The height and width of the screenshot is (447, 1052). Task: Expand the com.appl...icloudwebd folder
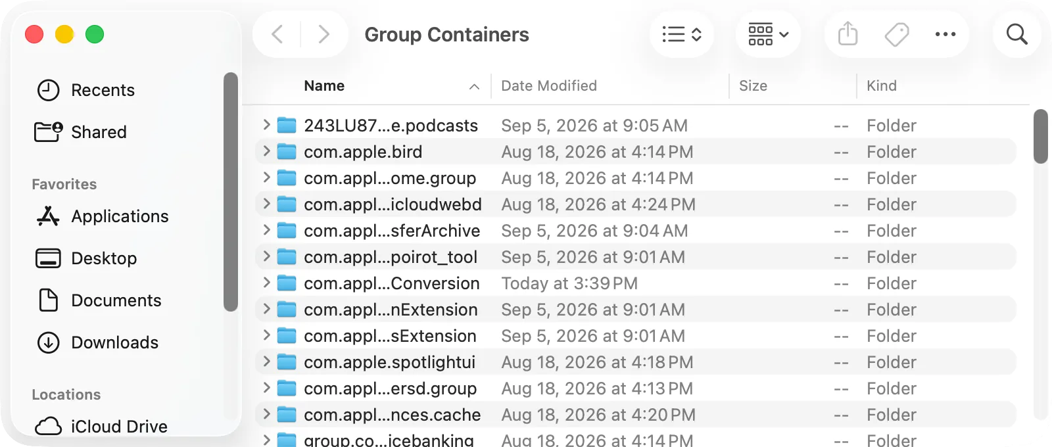point(266,203)
